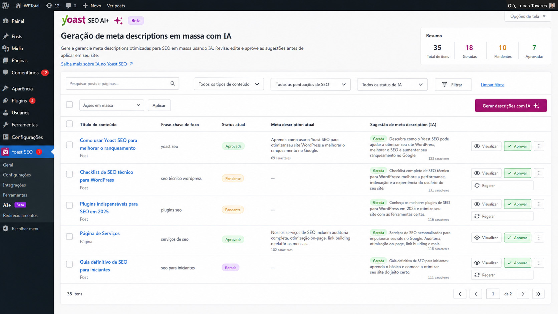Select the Checklist de SEO técnico checkbox
Screen dimensions: 558x314
69,174
